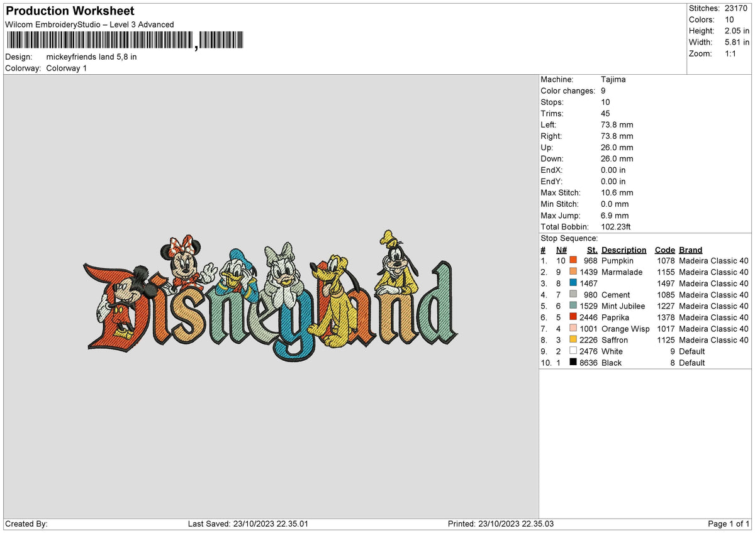Click the 'Paprika' description in row 6
The height and width of the screenshot is (533, 755).
click(617, 317)
